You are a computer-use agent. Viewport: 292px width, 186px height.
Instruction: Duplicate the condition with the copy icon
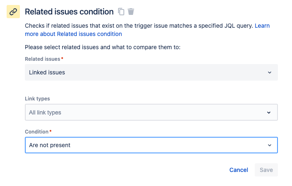click(x=121, y=12)
